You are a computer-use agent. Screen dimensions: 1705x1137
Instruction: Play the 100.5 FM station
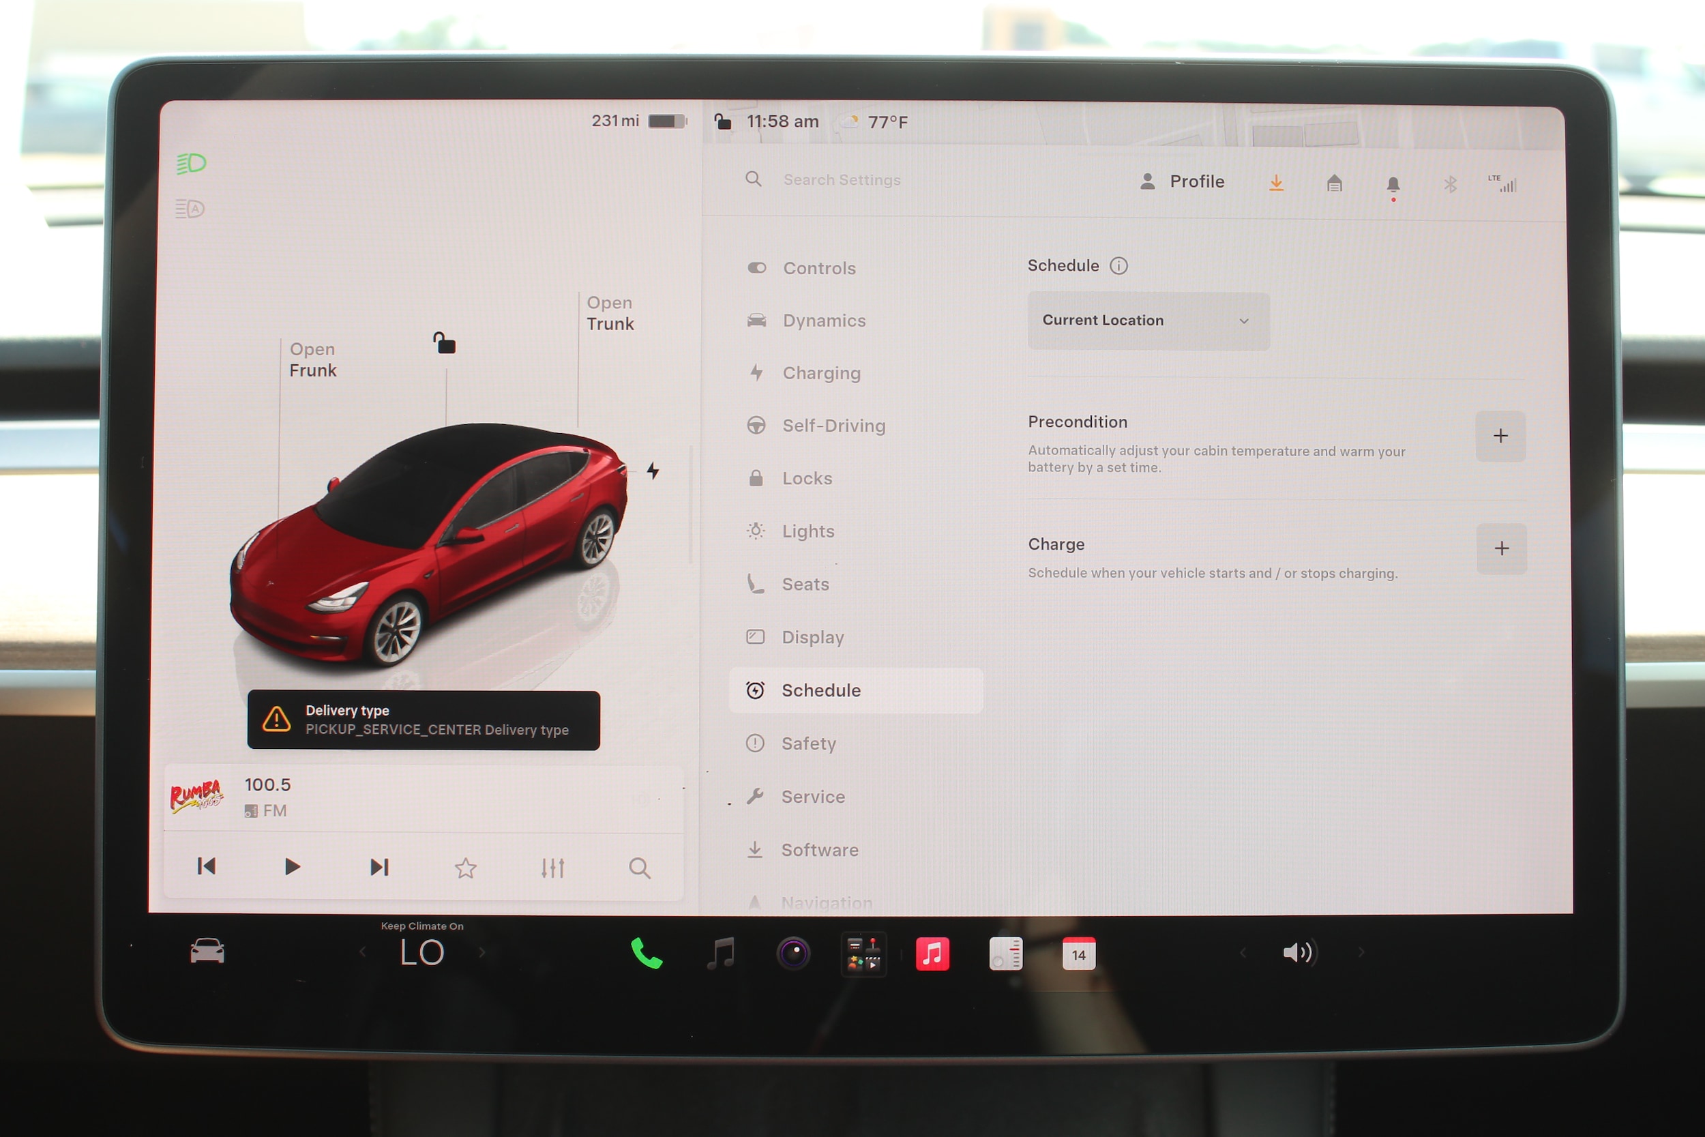292,868
